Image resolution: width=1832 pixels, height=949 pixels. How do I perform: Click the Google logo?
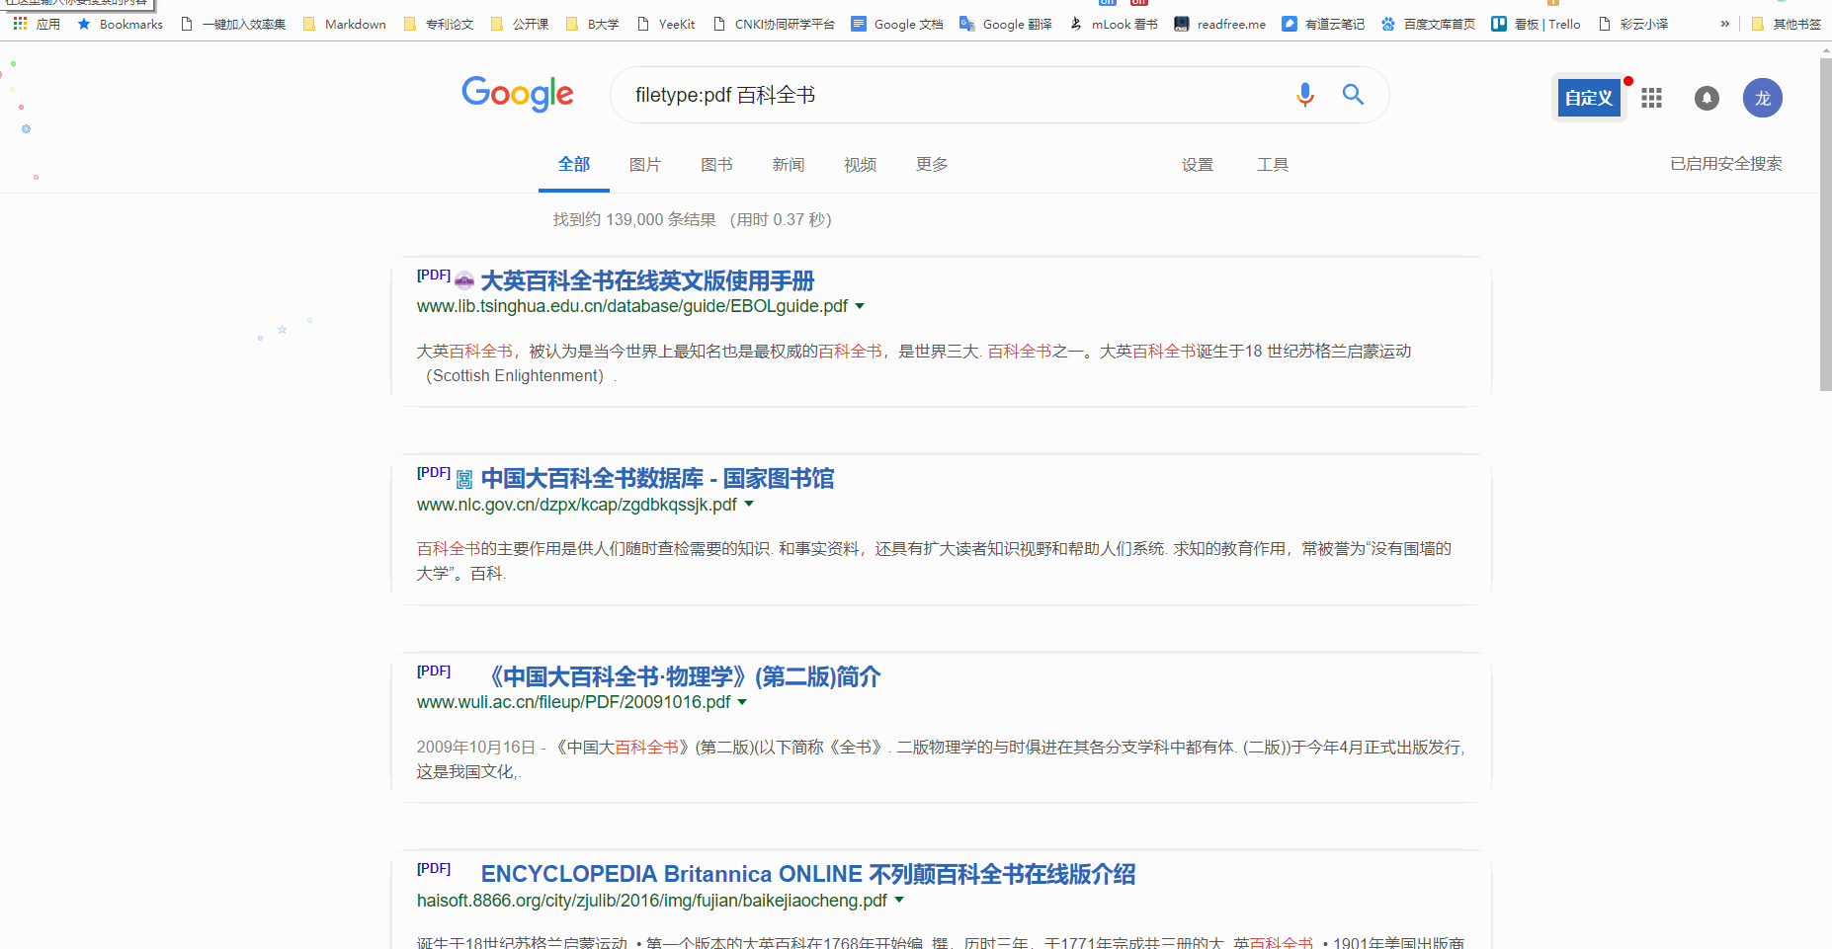coord(518,94)
